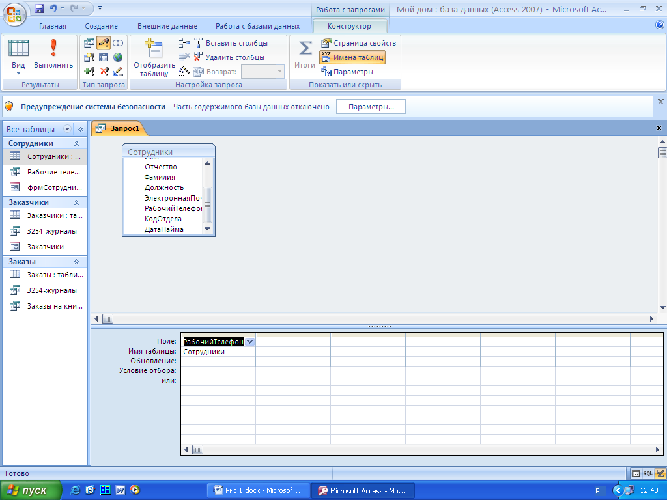Image resolution: width=667 pixels, height=500 pixels.
Task: Click the Условие отбора cell under РабочийТелефон
Action: (x=218, y=370)
